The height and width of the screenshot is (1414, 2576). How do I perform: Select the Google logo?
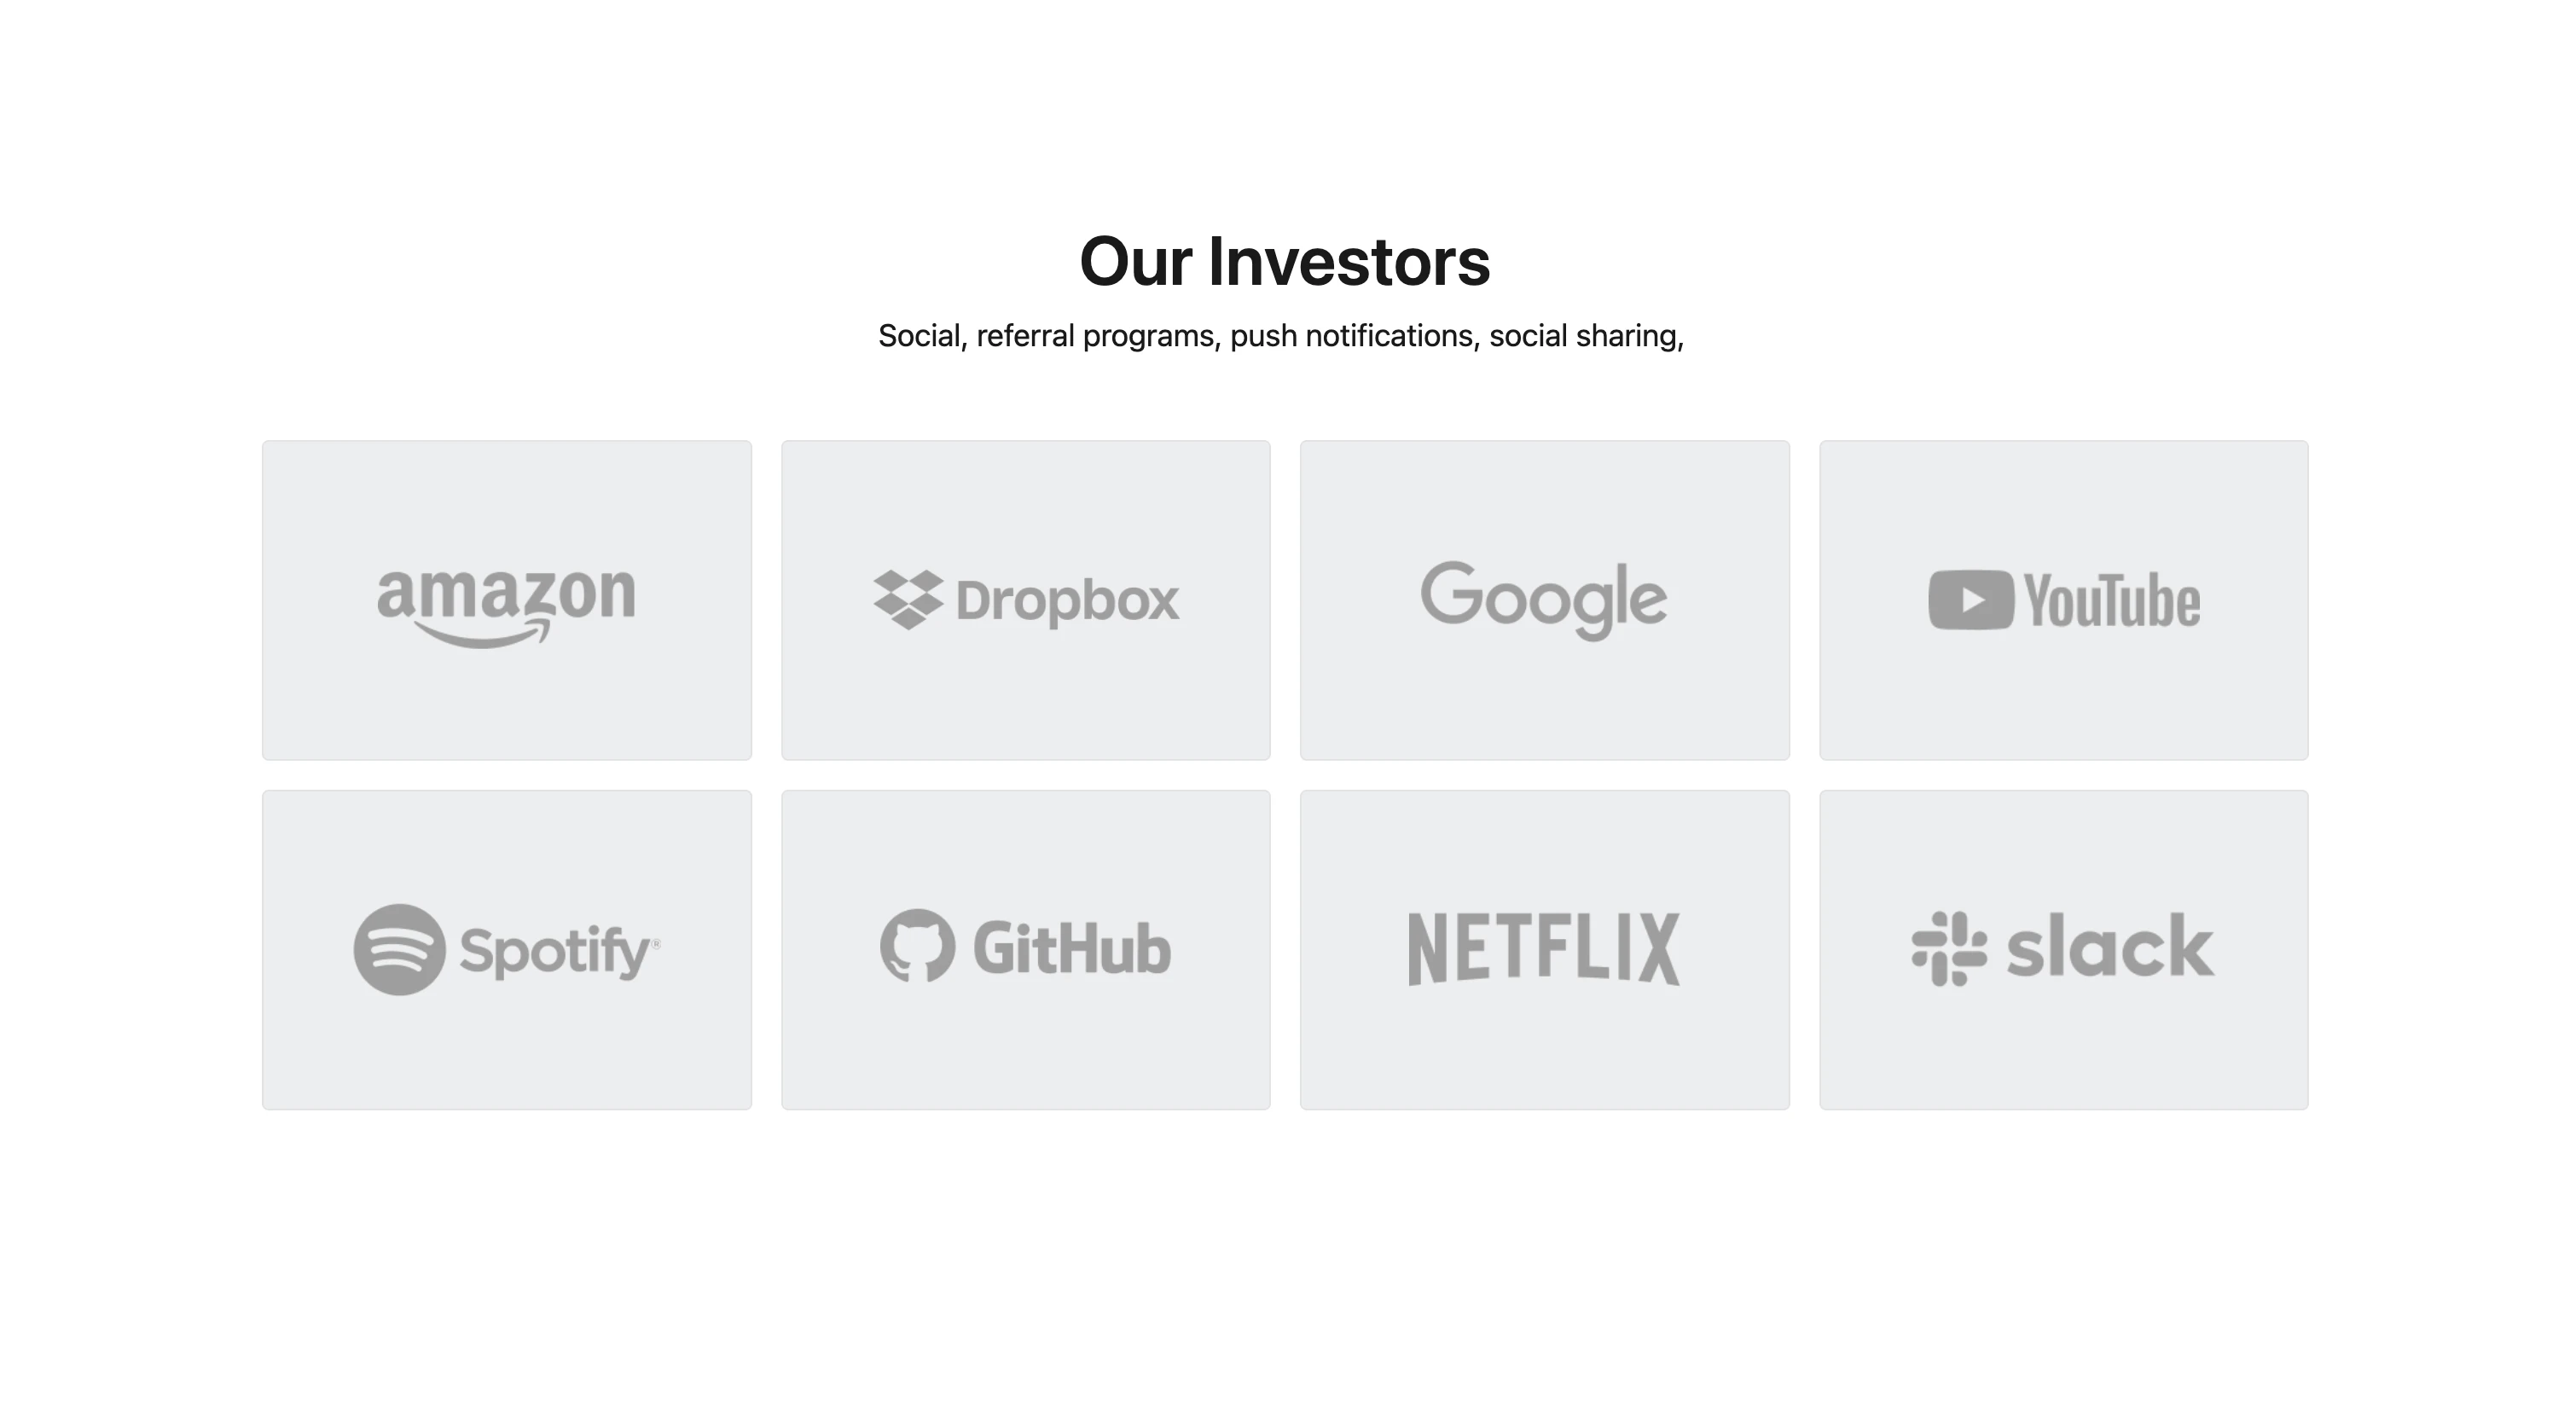tap(1543, 599)
